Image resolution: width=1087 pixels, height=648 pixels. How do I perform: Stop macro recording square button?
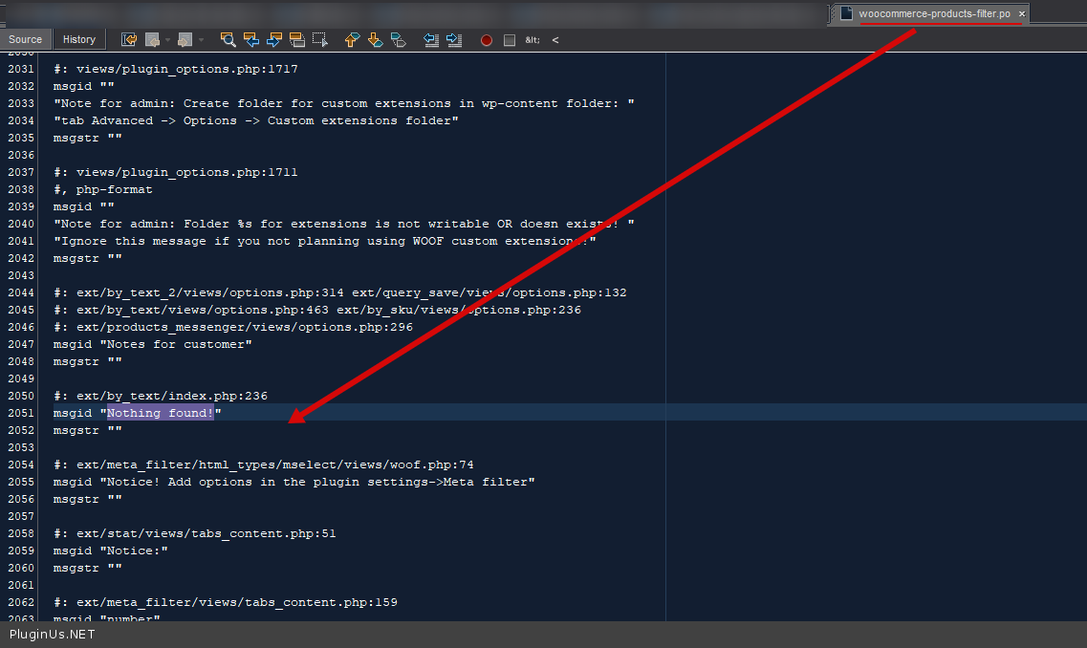coord(510,40)
